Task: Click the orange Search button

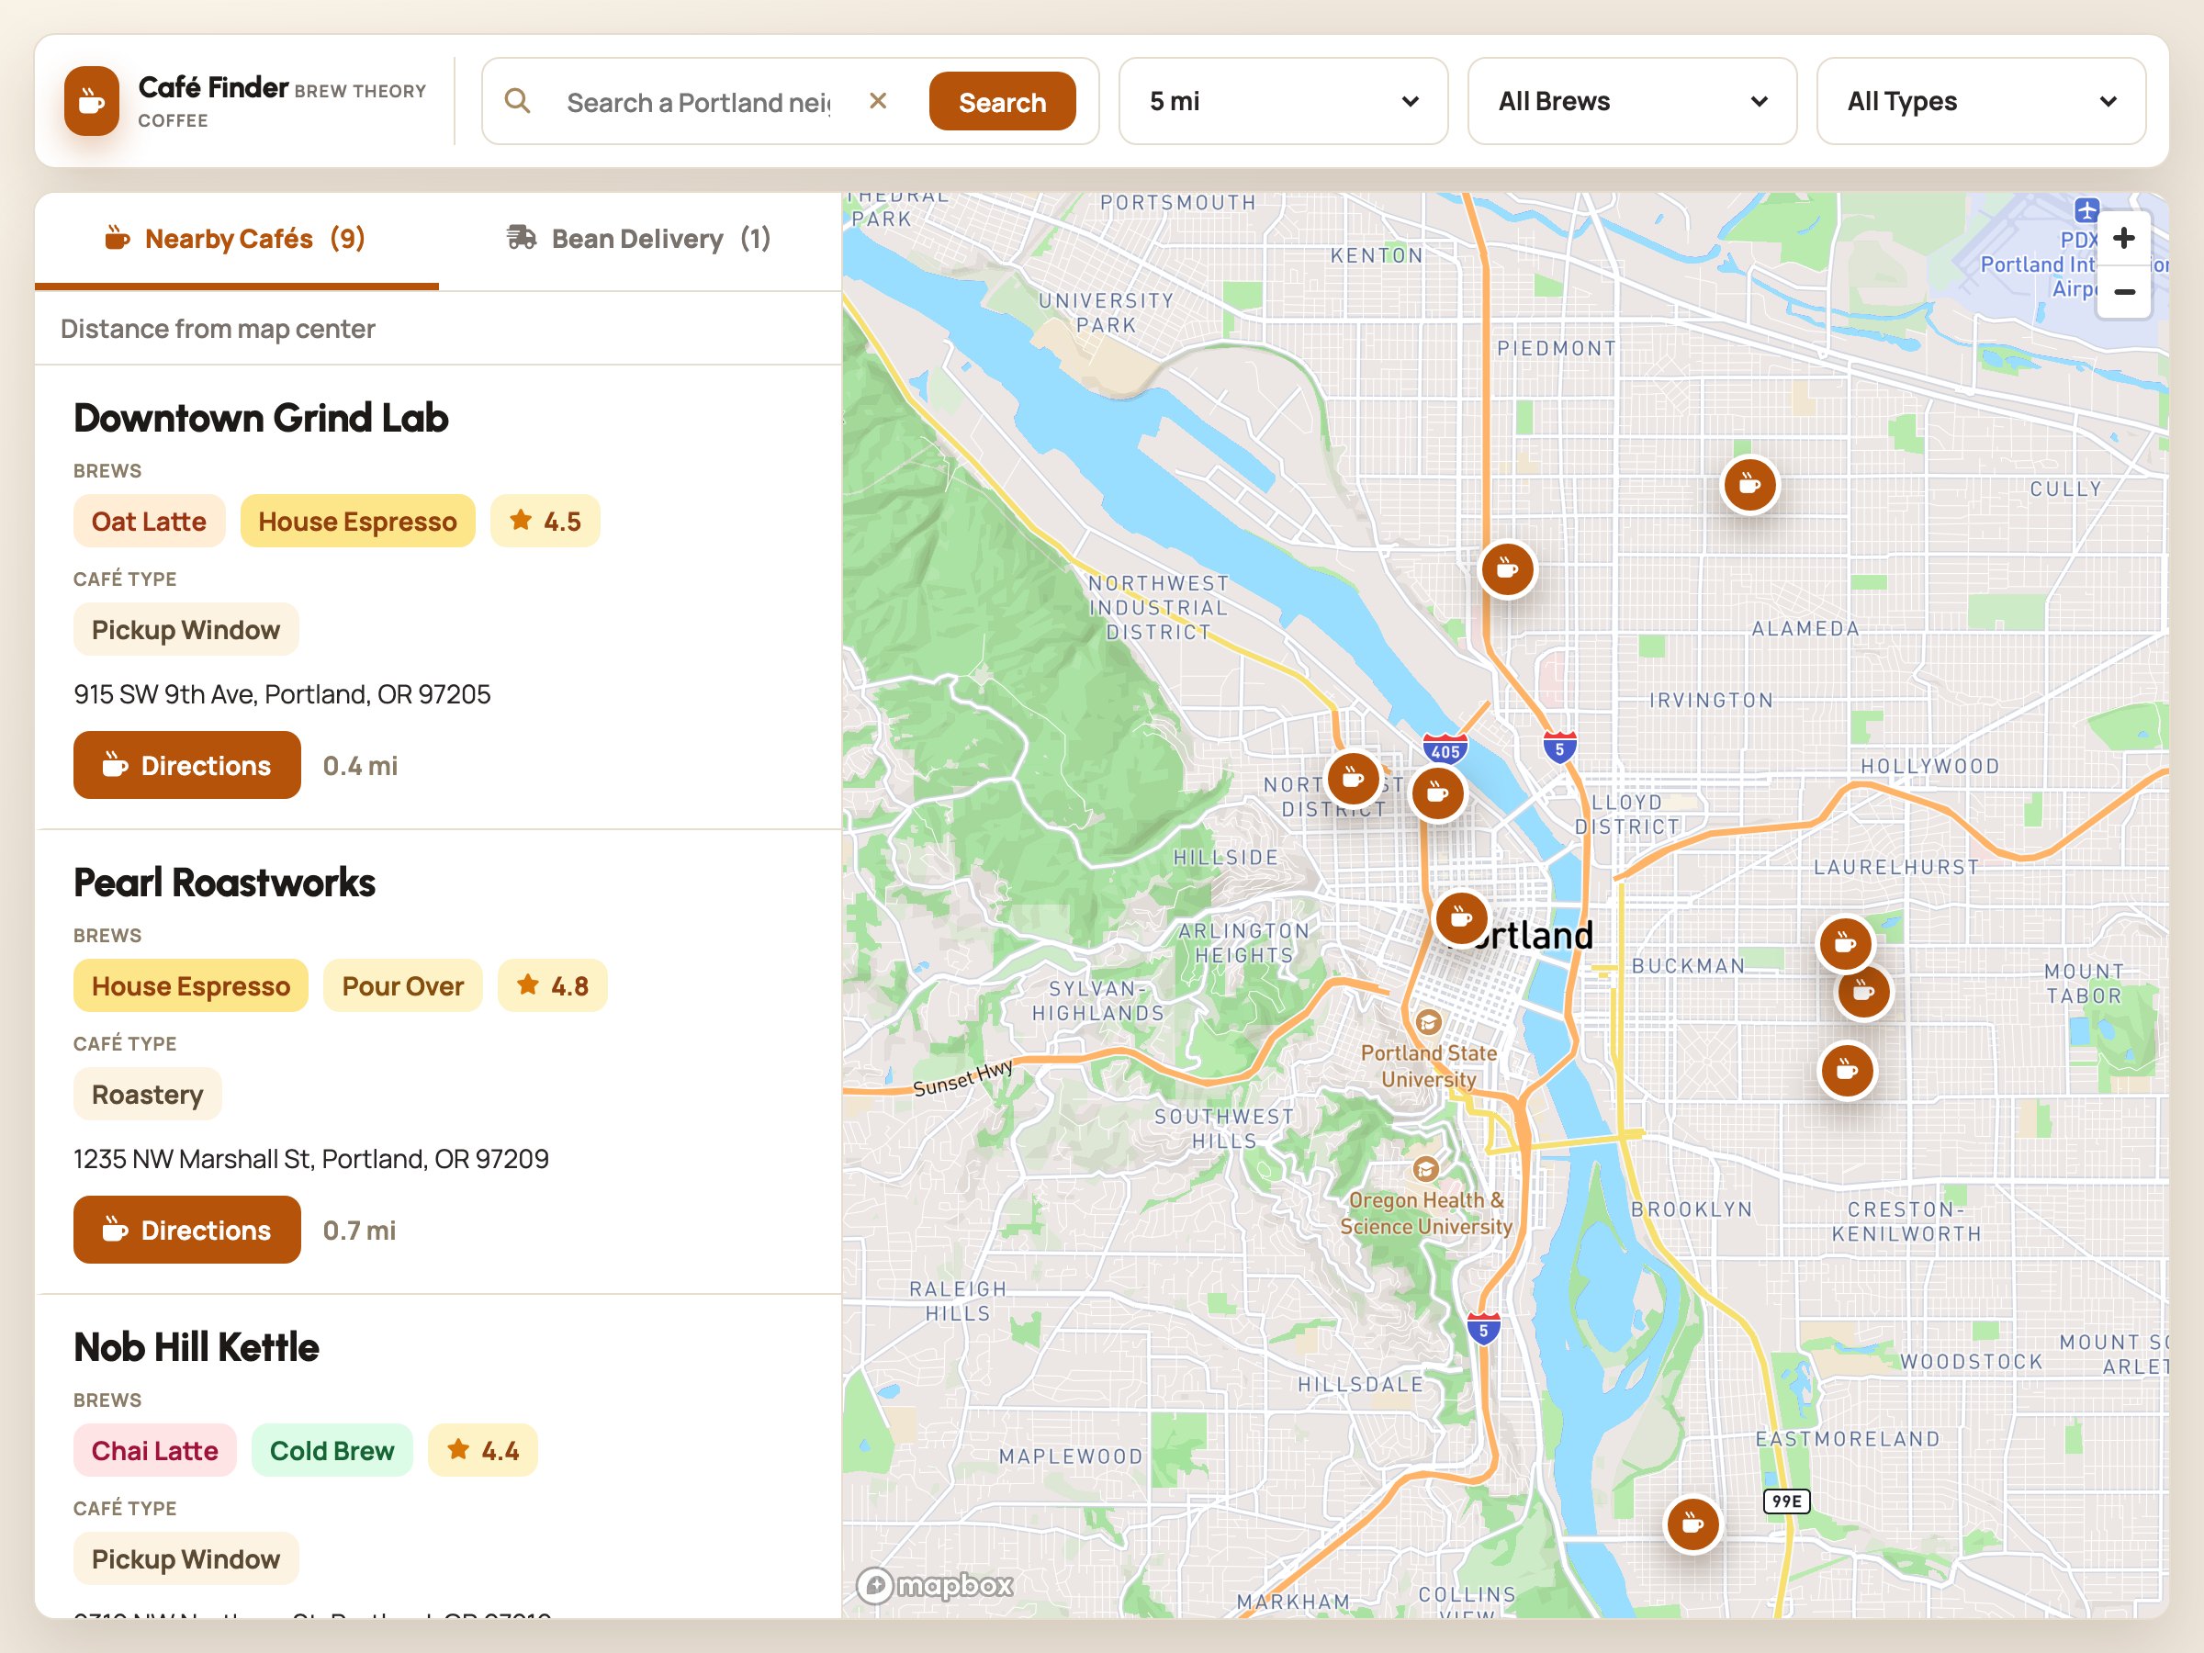Action: [1001, 102]
